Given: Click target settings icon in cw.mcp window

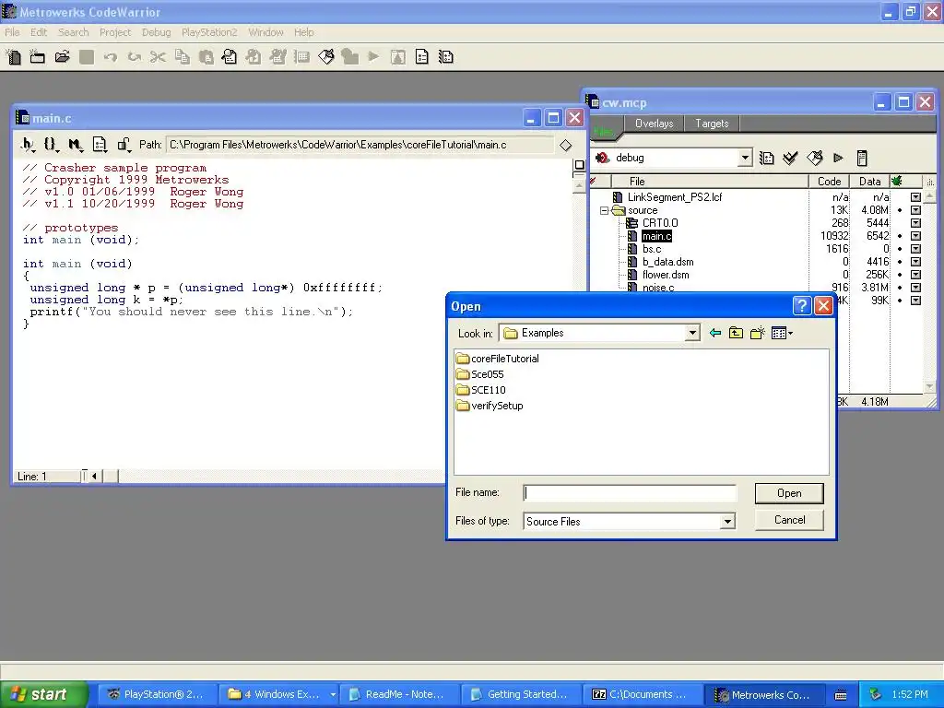Looking at the screenshot, I should coord(766,159).
